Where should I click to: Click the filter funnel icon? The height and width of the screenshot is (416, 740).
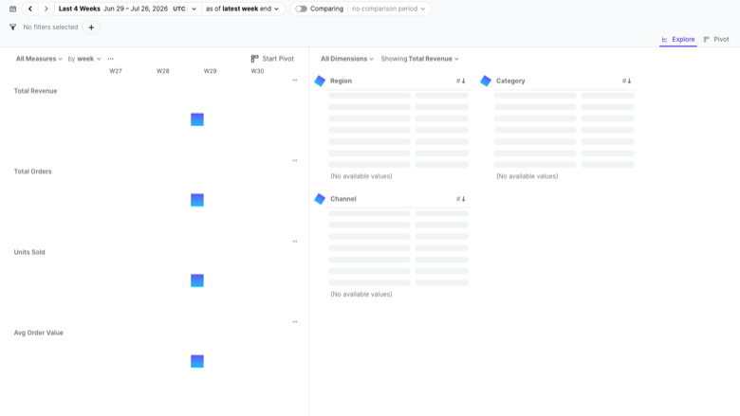[12, 27]
